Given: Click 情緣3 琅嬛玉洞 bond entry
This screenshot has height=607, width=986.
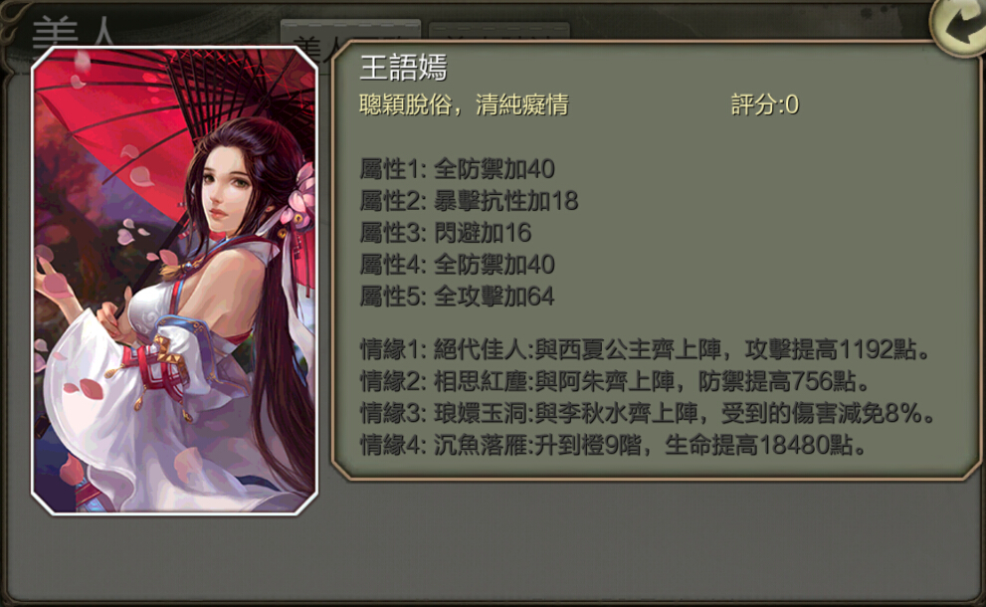Looking at the screenshot, I should 649,413.
